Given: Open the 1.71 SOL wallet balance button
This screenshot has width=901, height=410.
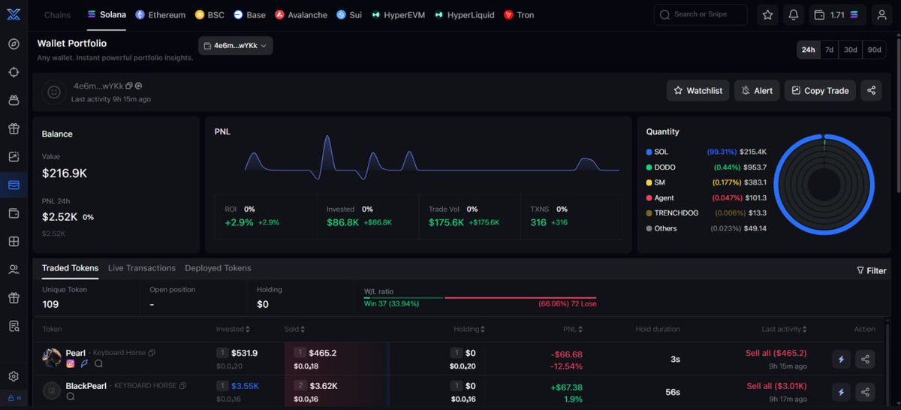Looking at the screenshot, I should coord(837,14).
